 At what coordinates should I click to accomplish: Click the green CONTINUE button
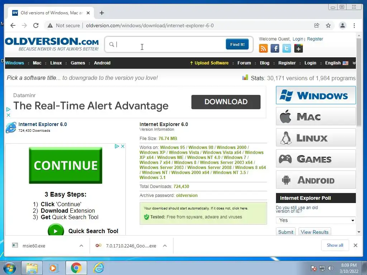pos(66,165)
